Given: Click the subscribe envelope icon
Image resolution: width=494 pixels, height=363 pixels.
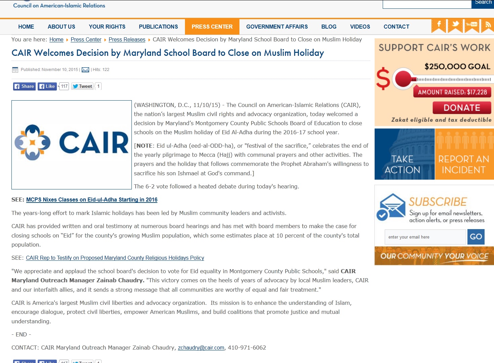Looking at the screenshot, I should 391,207.
